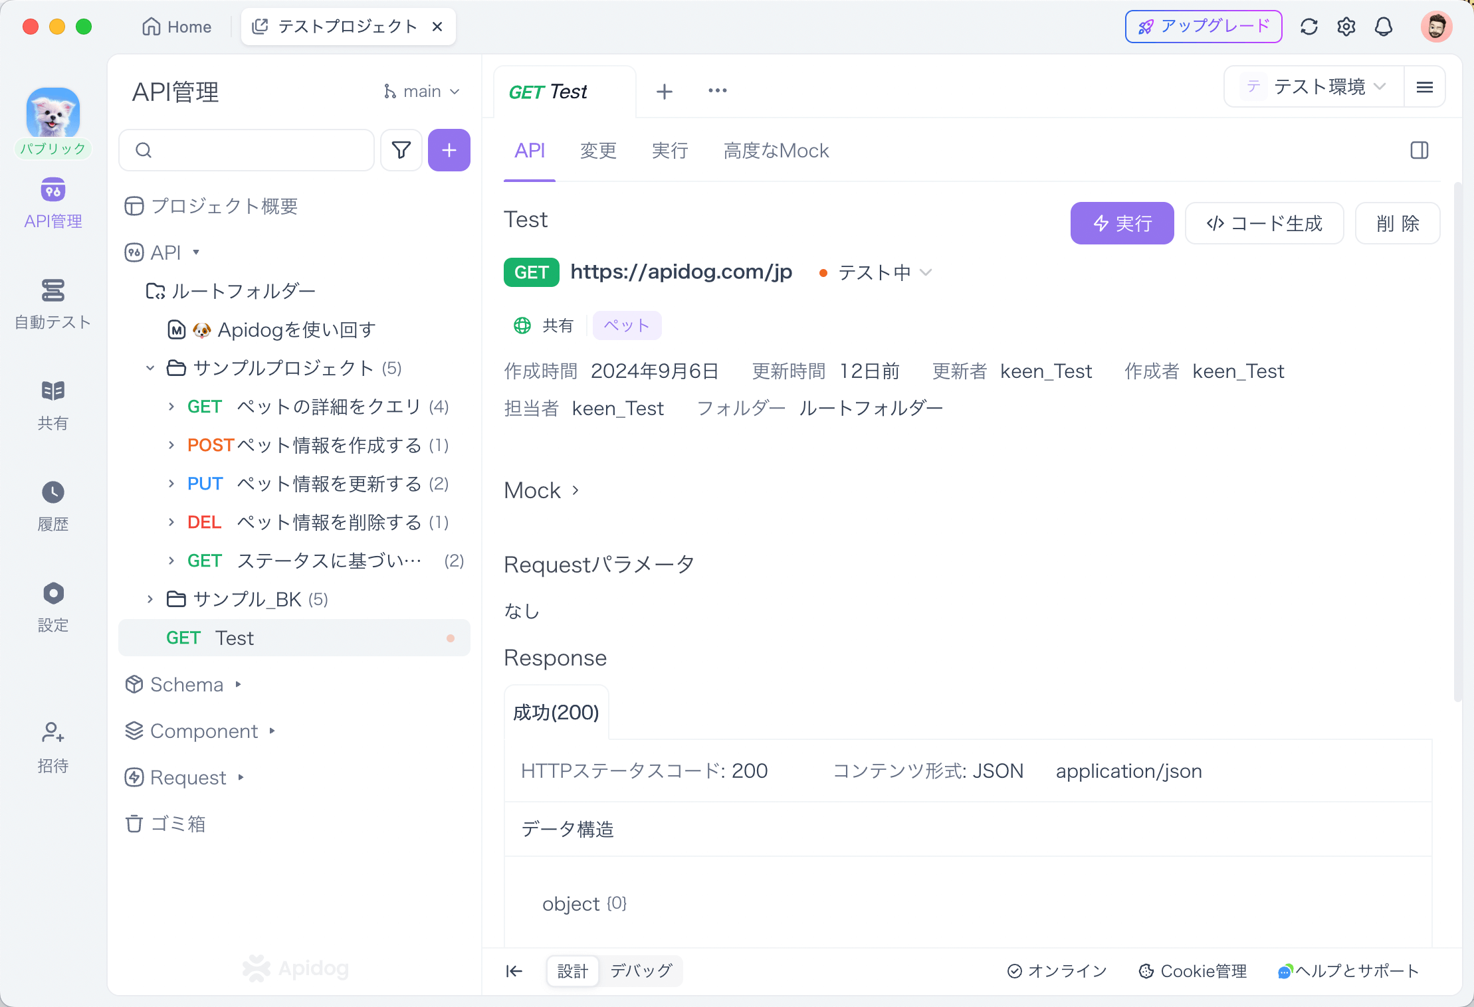Expand PUT ペット情報を更新する item
The image size is (1474, 1007).
coord(171,484)
